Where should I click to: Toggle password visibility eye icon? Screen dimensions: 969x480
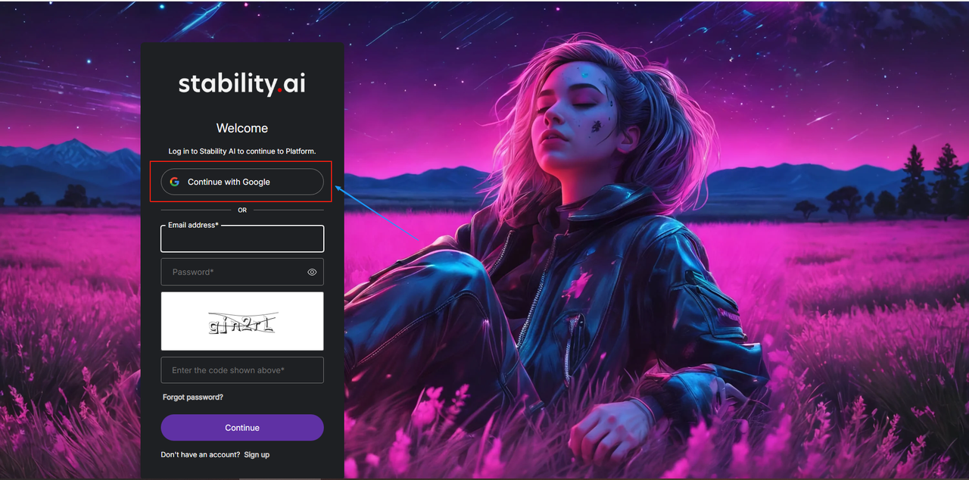pos(312,272)
